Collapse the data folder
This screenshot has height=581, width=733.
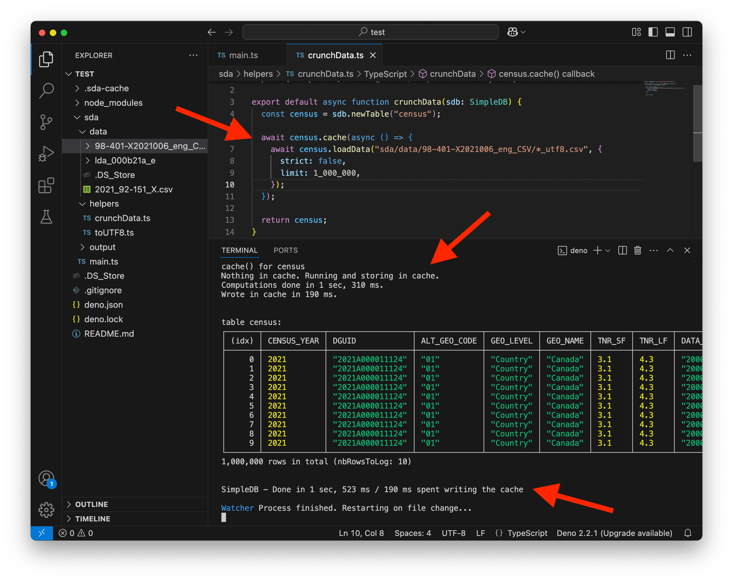point(135,131)
